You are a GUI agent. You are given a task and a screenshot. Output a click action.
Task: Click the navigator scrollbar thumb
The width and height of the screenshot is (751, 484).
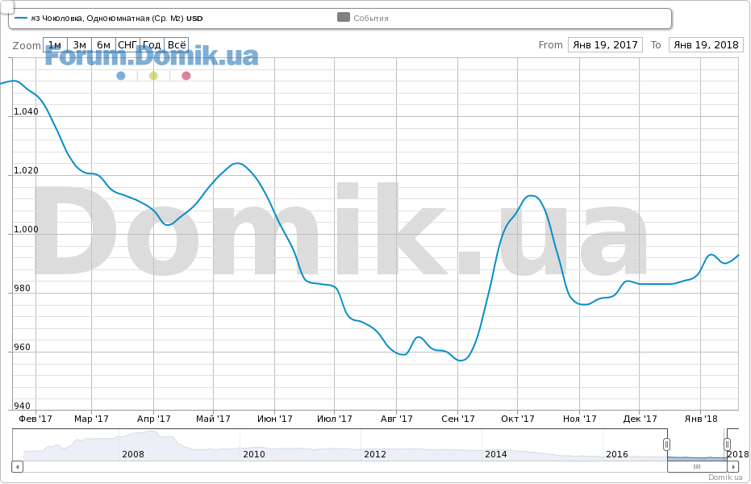click(697, 466)
